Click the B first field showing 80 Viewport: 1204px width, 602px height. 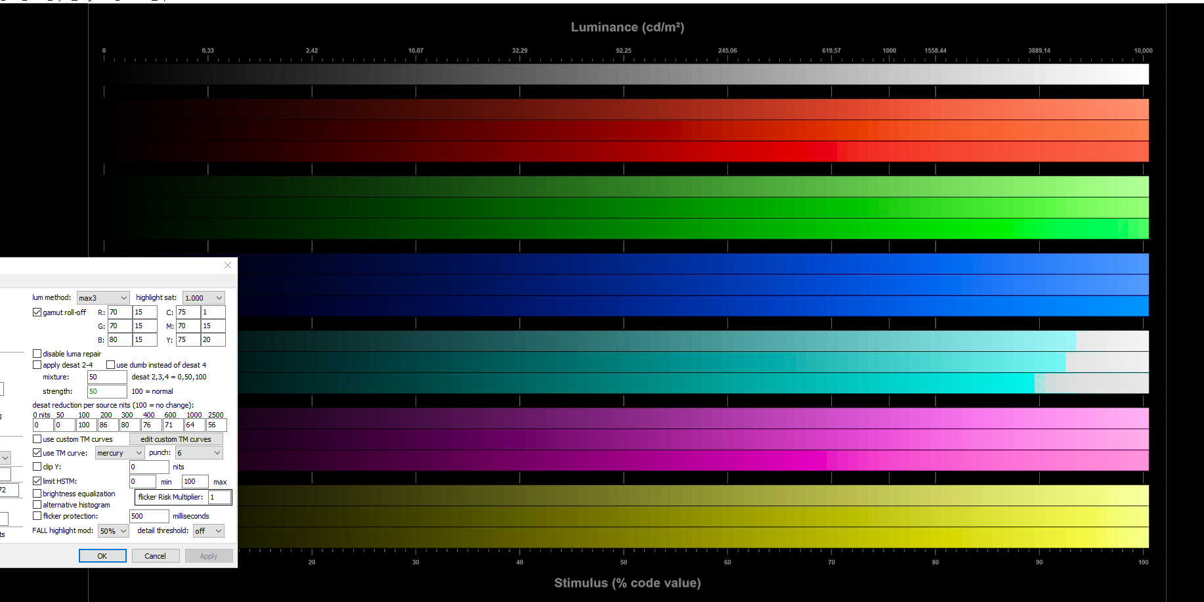[x=119, y=340]
